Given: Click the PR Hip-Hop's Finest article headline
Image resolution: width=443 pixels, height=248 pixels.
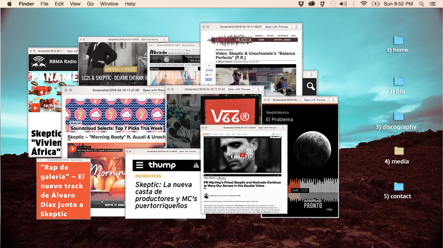Looking at the screenshot, I should (242, 184).
